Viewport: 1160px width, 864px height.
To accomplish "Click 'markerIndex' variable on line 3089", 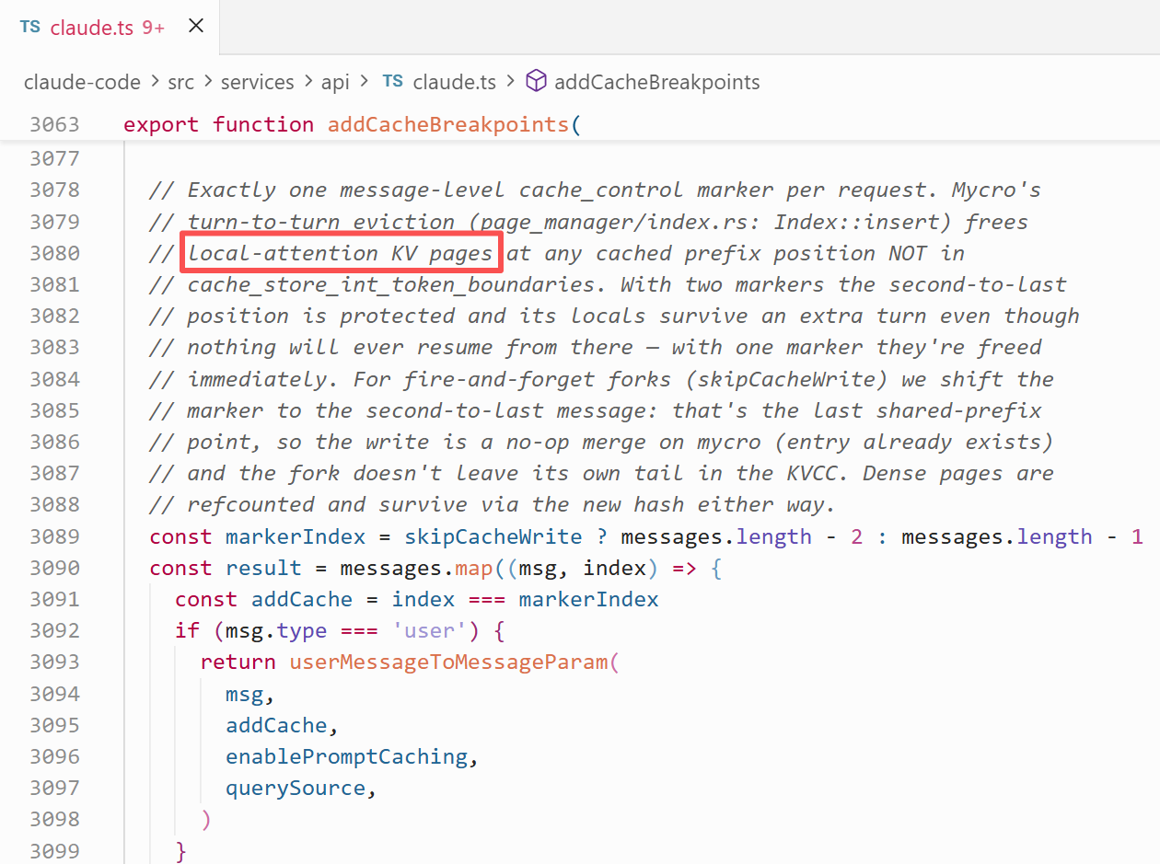I will tap(296, 536).
